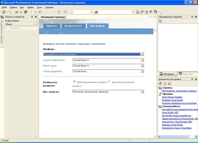Switch to the Проекты tab
Screen dimensions: 198x143
(x=52, y=26)
